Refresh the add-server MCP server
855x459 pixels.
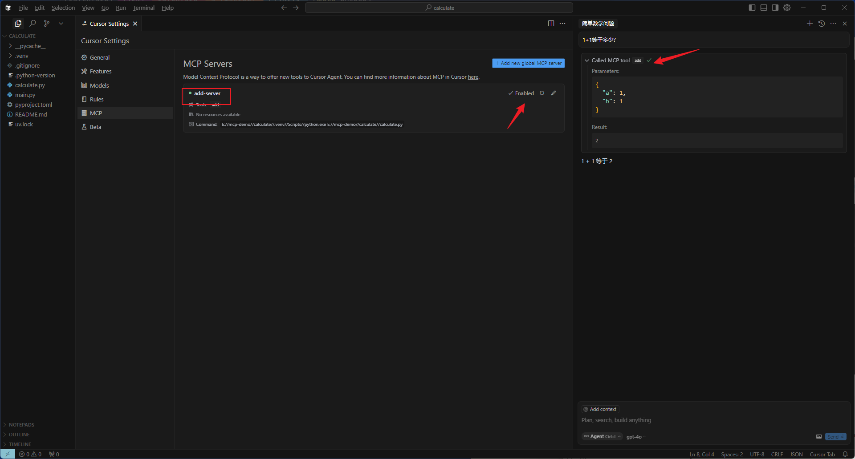pyautogui.click(x=542, y=93)
